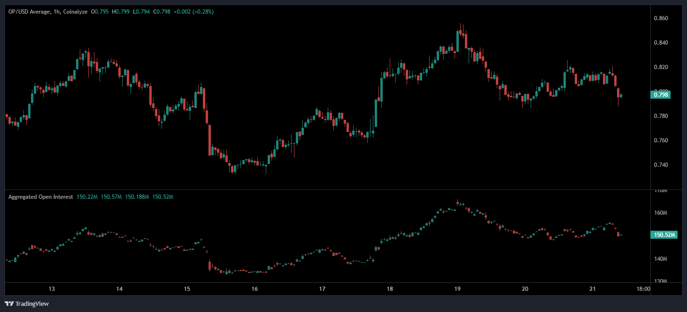Click the Aggregated Open Interest legend label

40,197
